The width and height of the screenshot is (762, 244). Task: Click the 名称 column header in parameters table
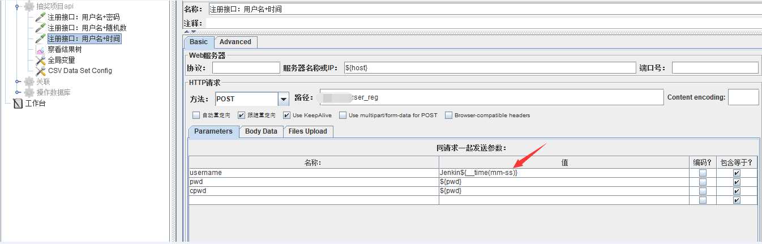pyautogui.click(x=314, y=162)
